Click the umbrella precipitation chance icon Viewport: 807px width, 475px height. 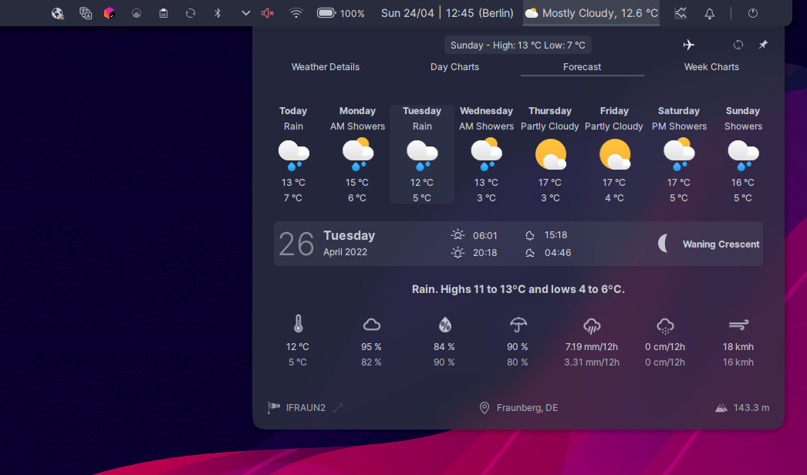pyautogui.click(x=518, y=325)
